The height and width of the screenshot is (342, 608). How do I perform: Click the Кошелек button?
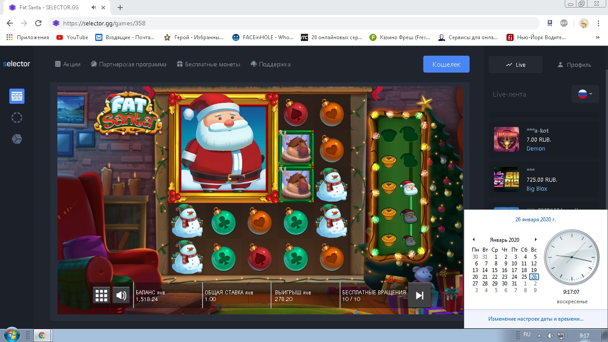click(446, 64)
